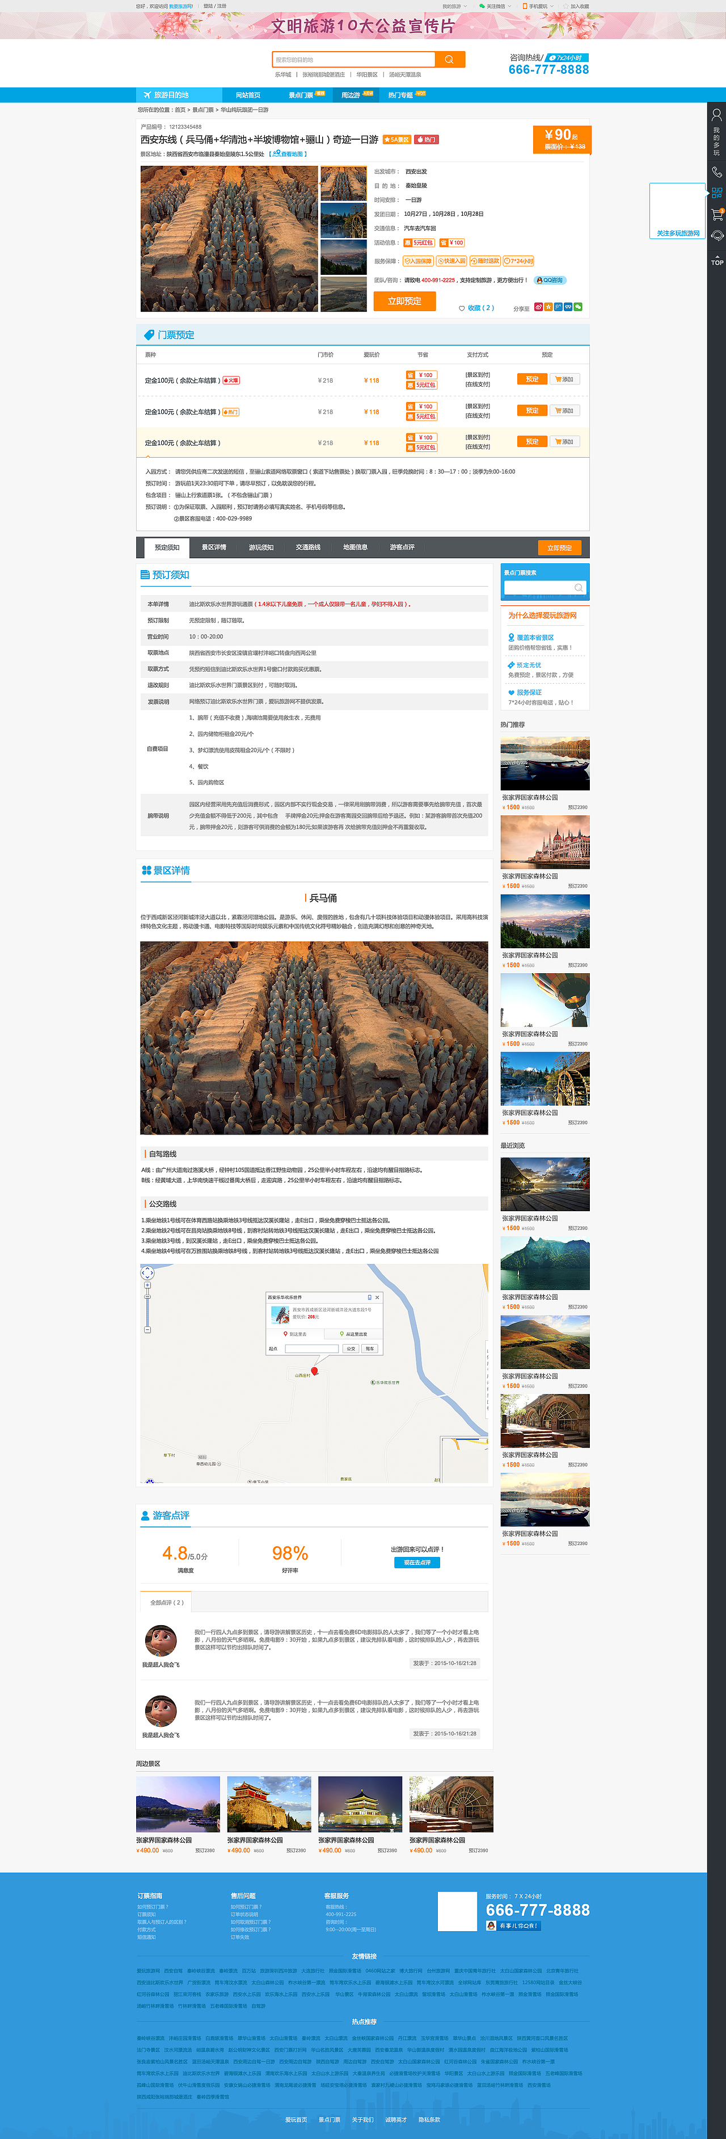
Task: Click the main terracotta warriors gallery image
Action: (x=229, y=239)
